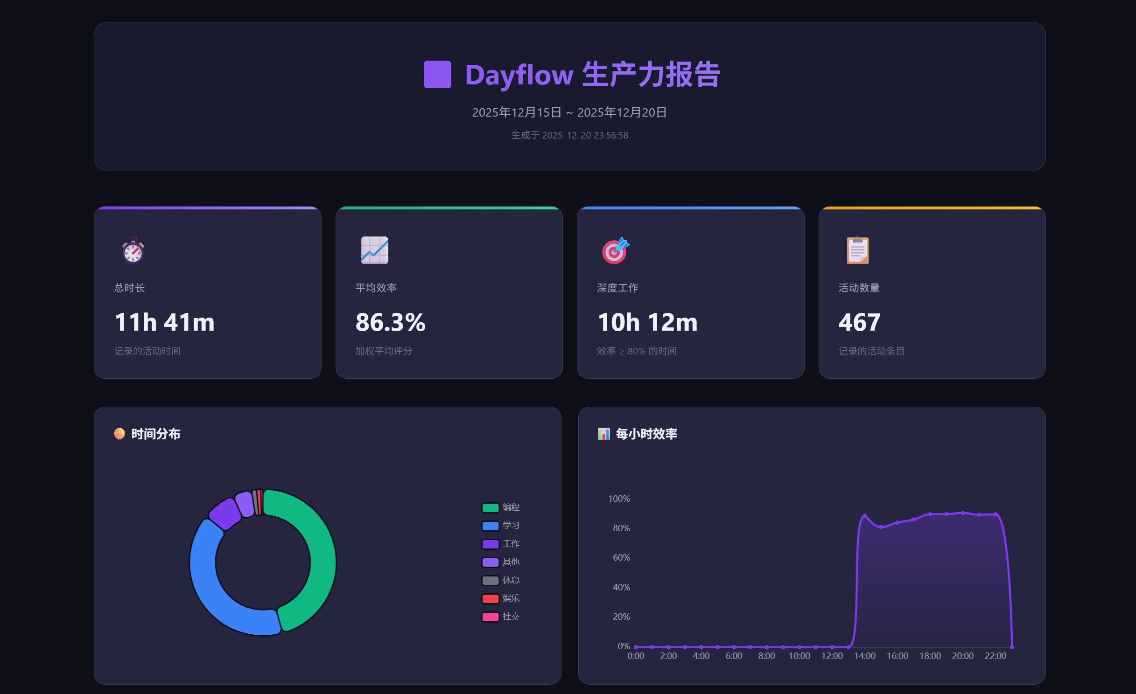Click the 0:00 data point on efficiency line
The width and height of the screenshot is (1136, 694).
(x=636, y=647)
